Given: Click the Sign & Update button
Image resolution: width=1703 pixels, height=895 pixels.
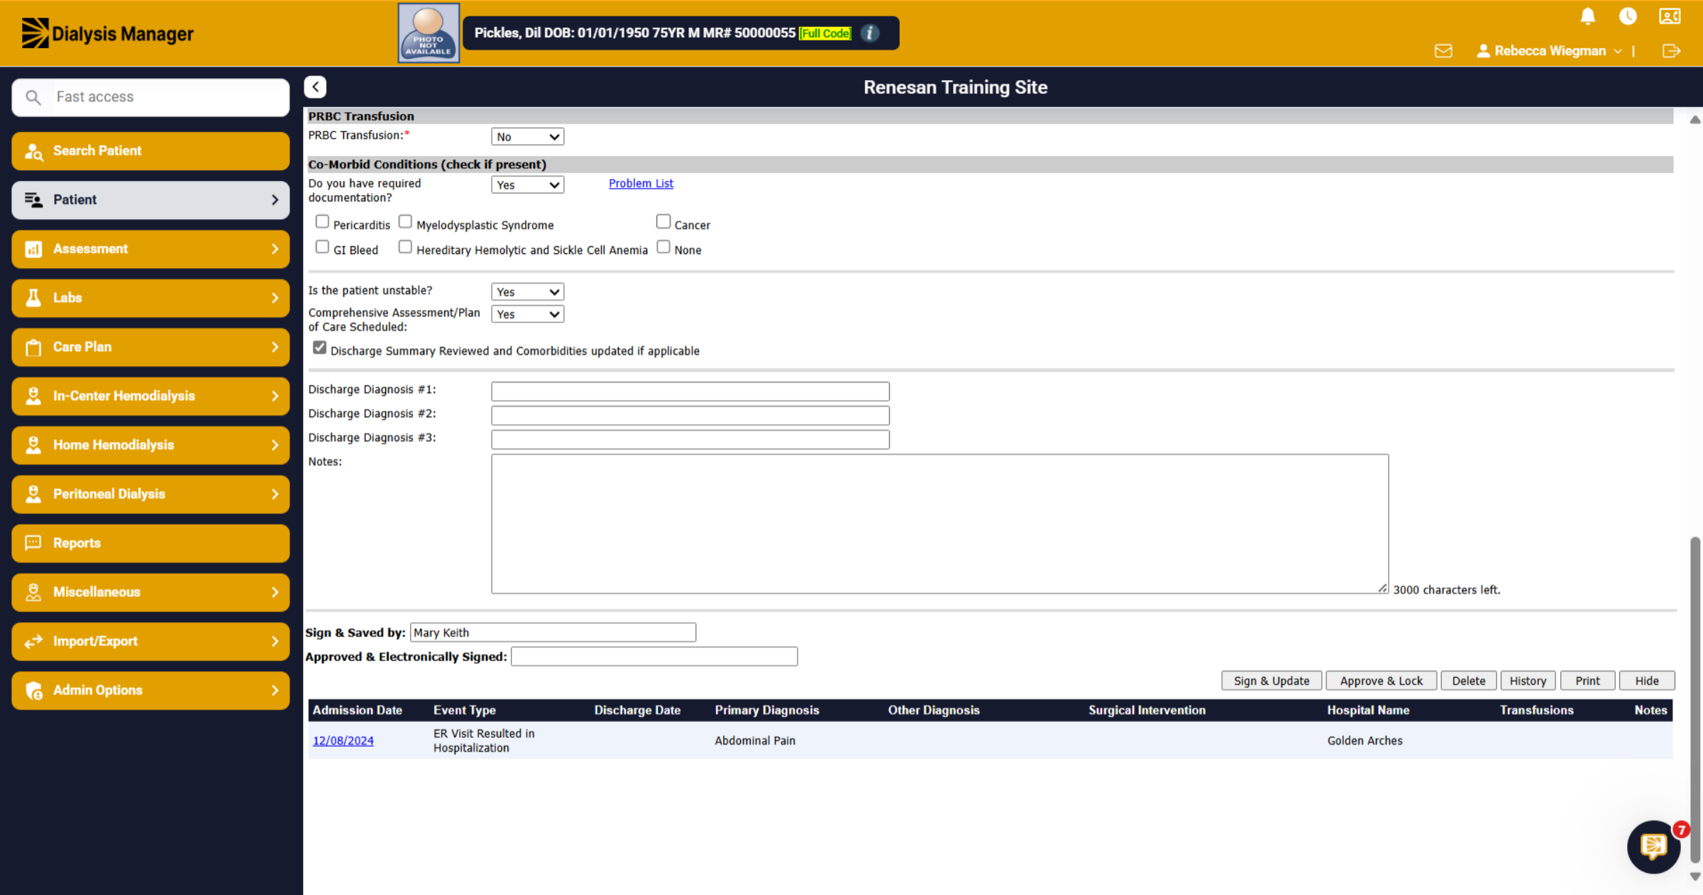Looking at the screenshot, I should tap(1272, 681).
